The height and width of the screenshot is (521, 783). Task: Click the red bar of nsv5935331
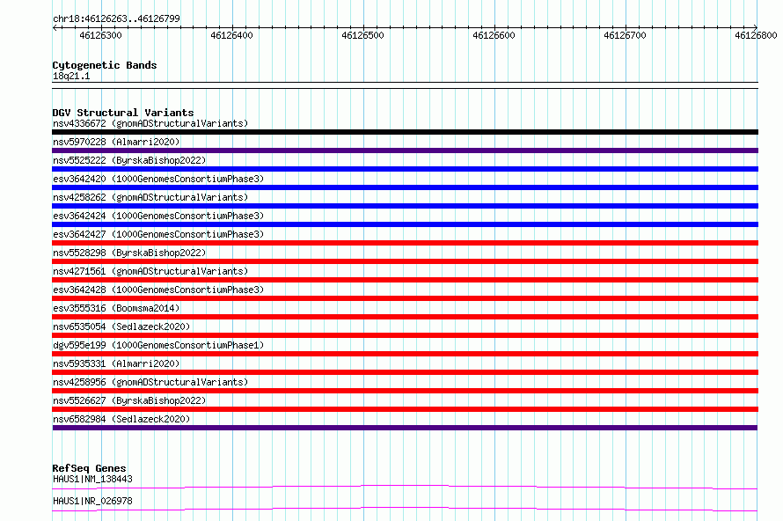405,372
